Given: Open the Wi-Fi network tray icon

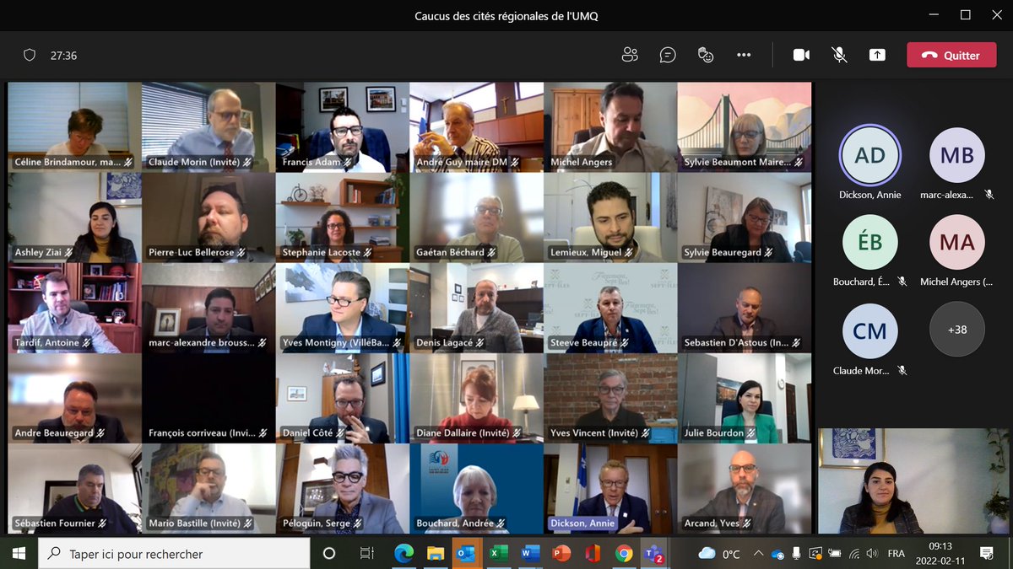Looking at the screenshot, I should click(853, 554).
